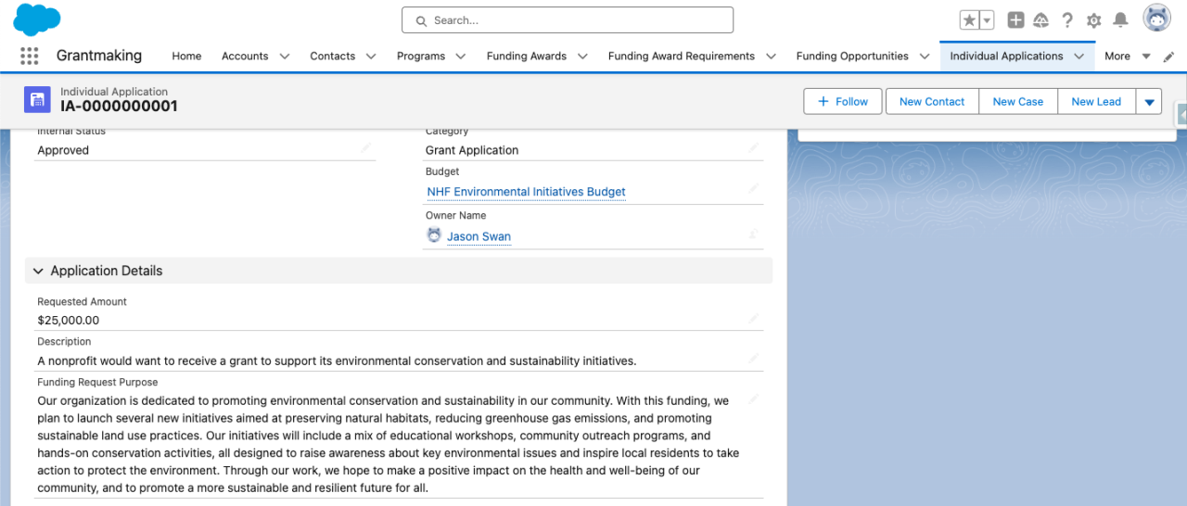Show more record actions dropdown

tap(1149, 102)
